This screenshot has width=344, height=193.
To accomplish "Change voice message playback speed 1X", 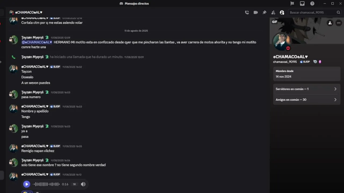I will (74, 184).
